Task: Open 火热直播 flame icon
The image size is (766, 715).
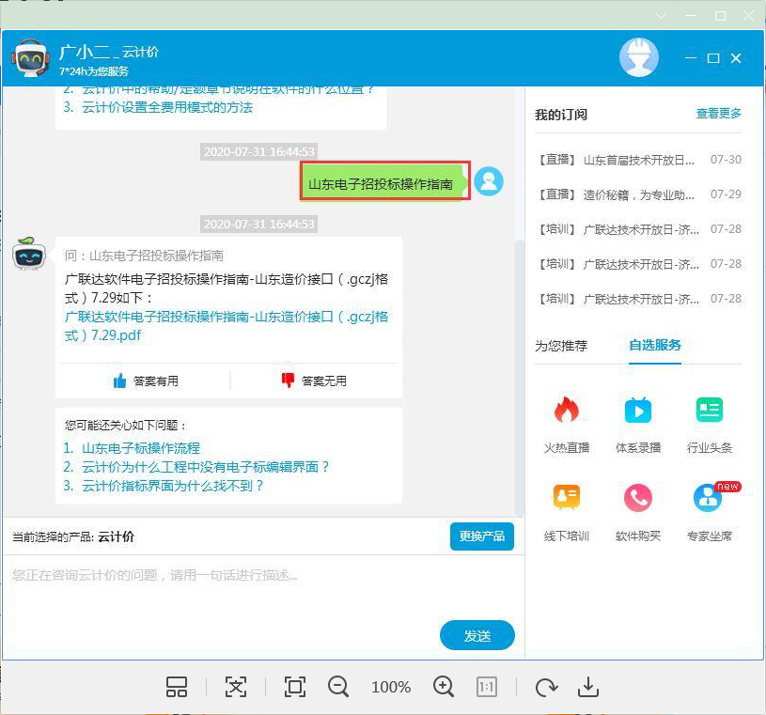Action: (x=566, y=410)
